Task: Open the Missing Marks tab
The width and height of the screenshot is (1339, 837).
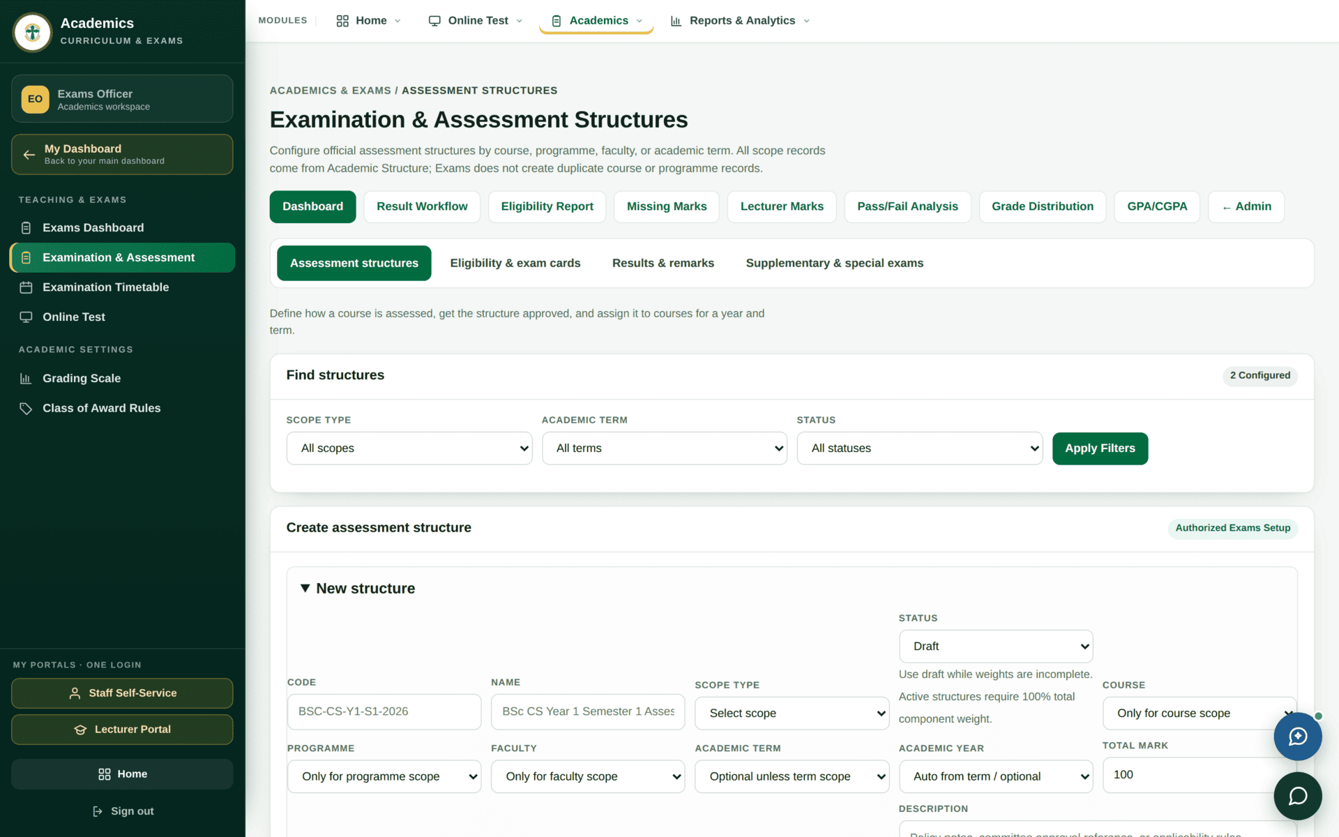Action: point(666,207)
